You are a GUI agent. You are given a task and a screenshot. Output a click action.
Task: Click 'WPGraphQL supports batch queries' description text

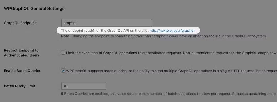(172, 71)
